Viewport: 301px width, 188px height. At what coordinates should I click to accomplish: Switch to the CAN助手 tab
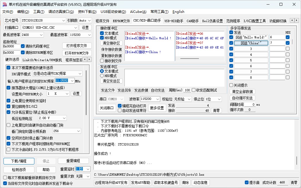193,21
